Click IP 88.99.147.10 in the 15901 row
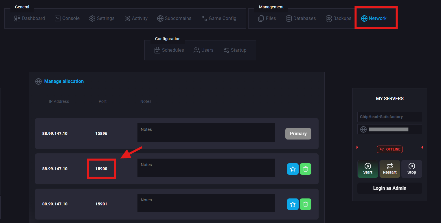The image size is (441, 223). 55,204
